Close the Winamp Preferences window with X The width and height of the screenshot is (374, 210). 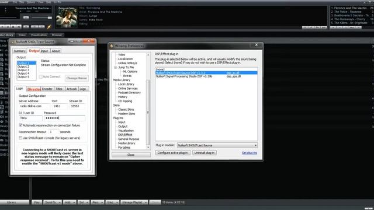(257, 45)
